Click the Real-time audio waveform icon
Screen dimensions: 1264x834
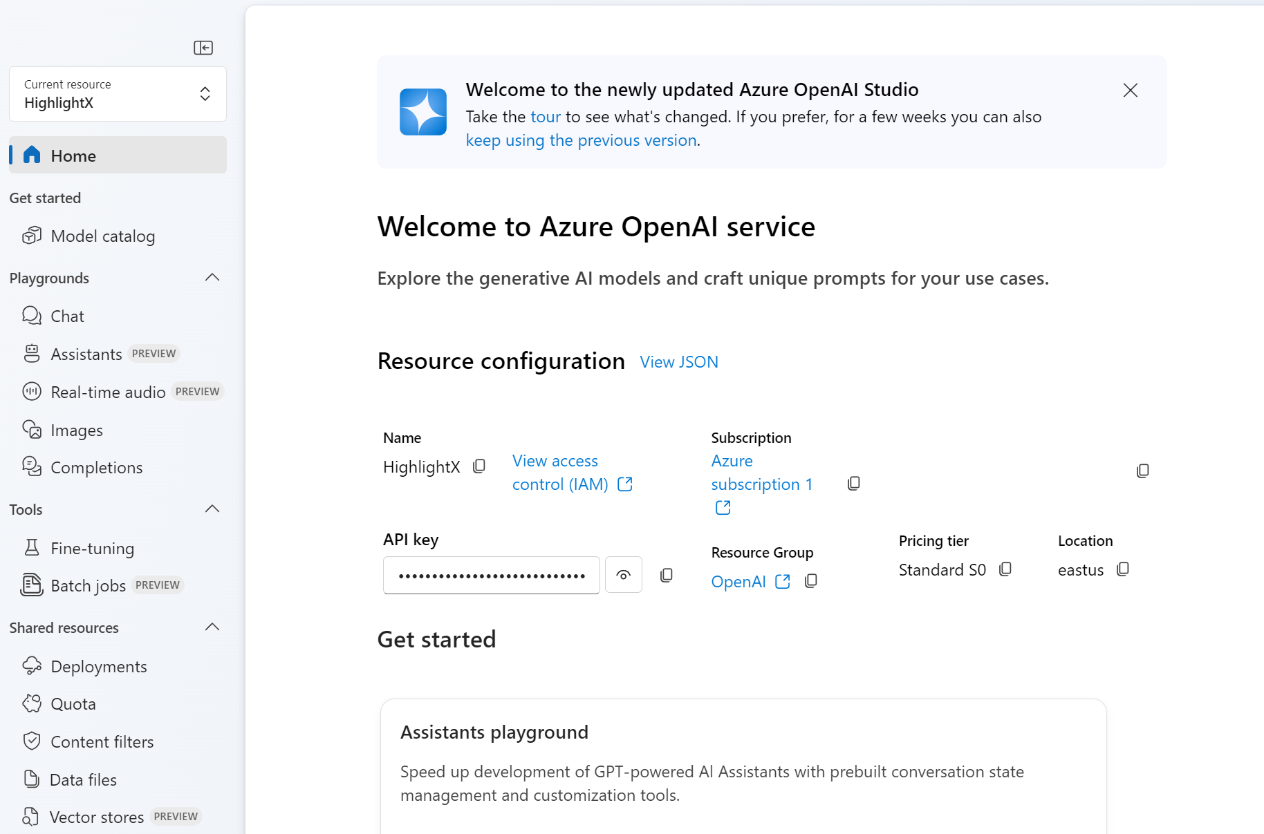click(x=32, y=392)
